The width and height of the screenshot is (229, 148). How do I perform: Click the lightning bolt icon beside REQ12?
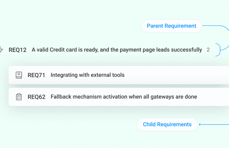click(x=1, y=50)
